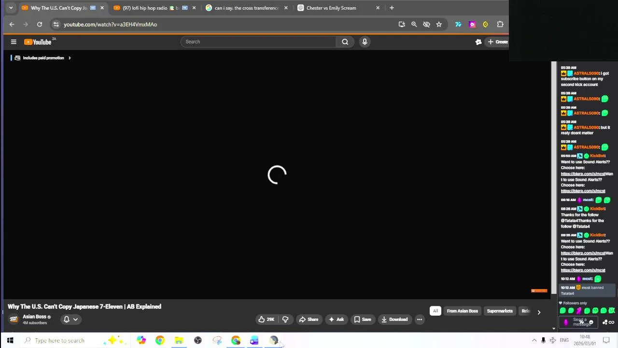Viewport: 618px width, 348px height.
Task: Go to the YouTube home logo
Action: (x=39, y=42)
